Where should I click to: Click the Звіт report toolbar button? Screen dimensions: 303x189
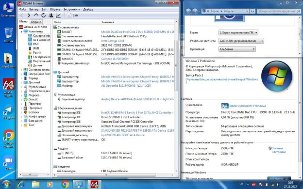[x=72, y=15]
